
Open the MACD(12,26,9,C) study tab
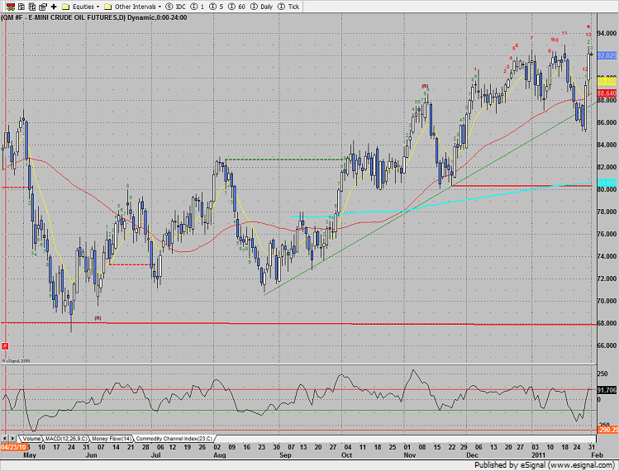point(66,438)
